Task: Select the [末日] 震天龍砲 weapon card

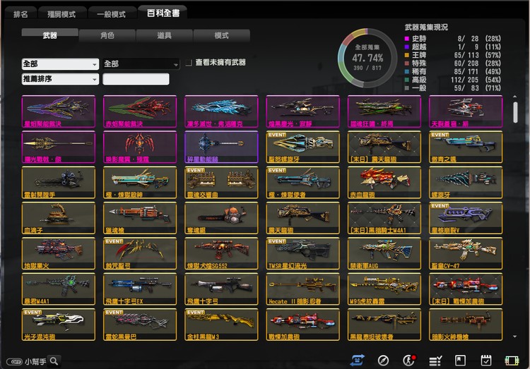Action: tap(384, 147)
